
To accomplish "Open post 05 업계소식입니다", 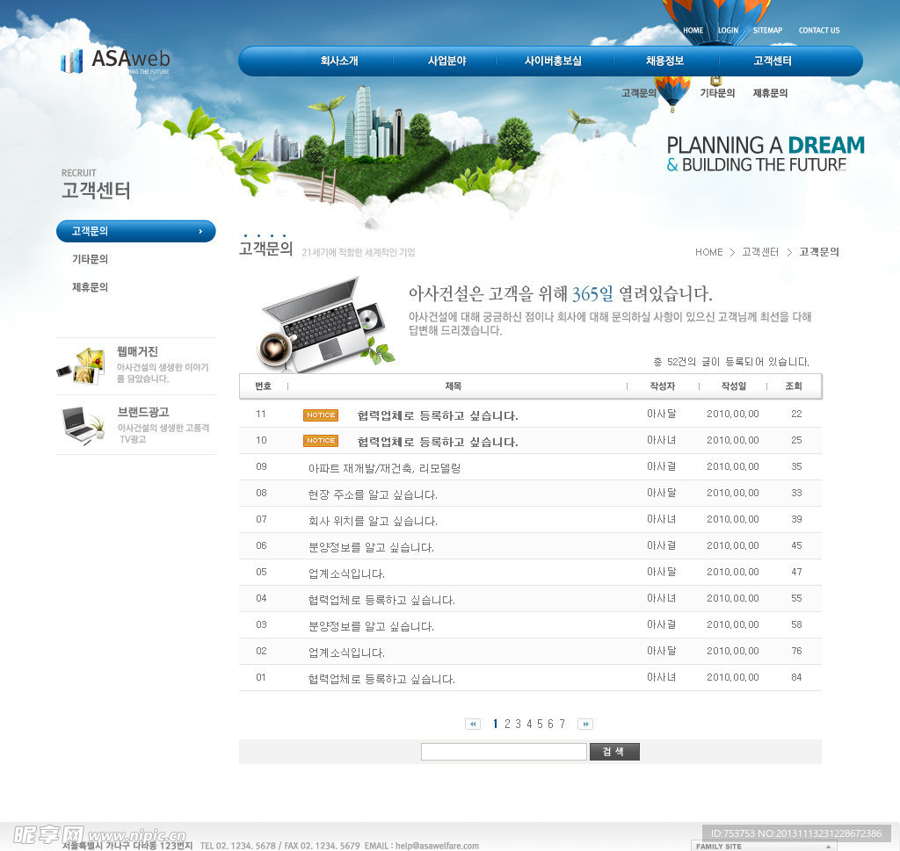I will 346,573.
